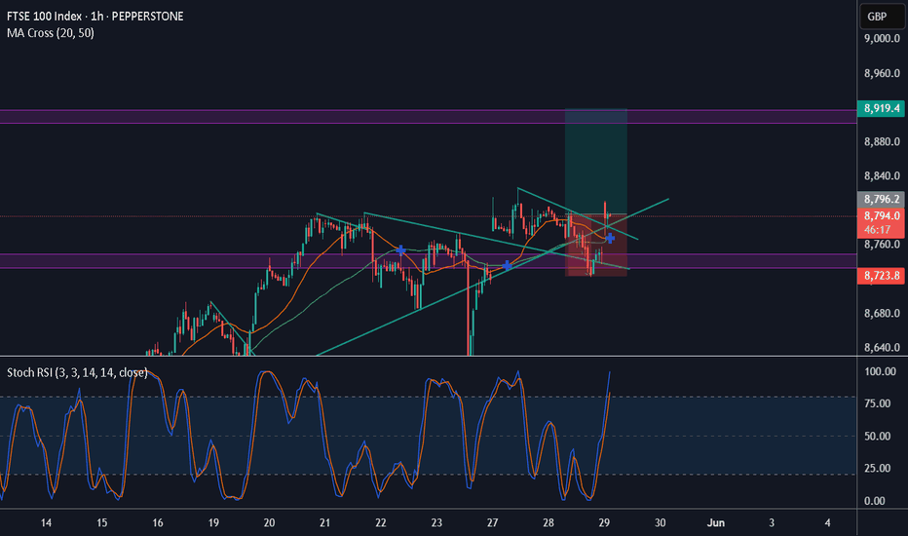Screen dimensions: 908x536
Task: Click date 21 on the time axis
Action: [x=324, y=522]
